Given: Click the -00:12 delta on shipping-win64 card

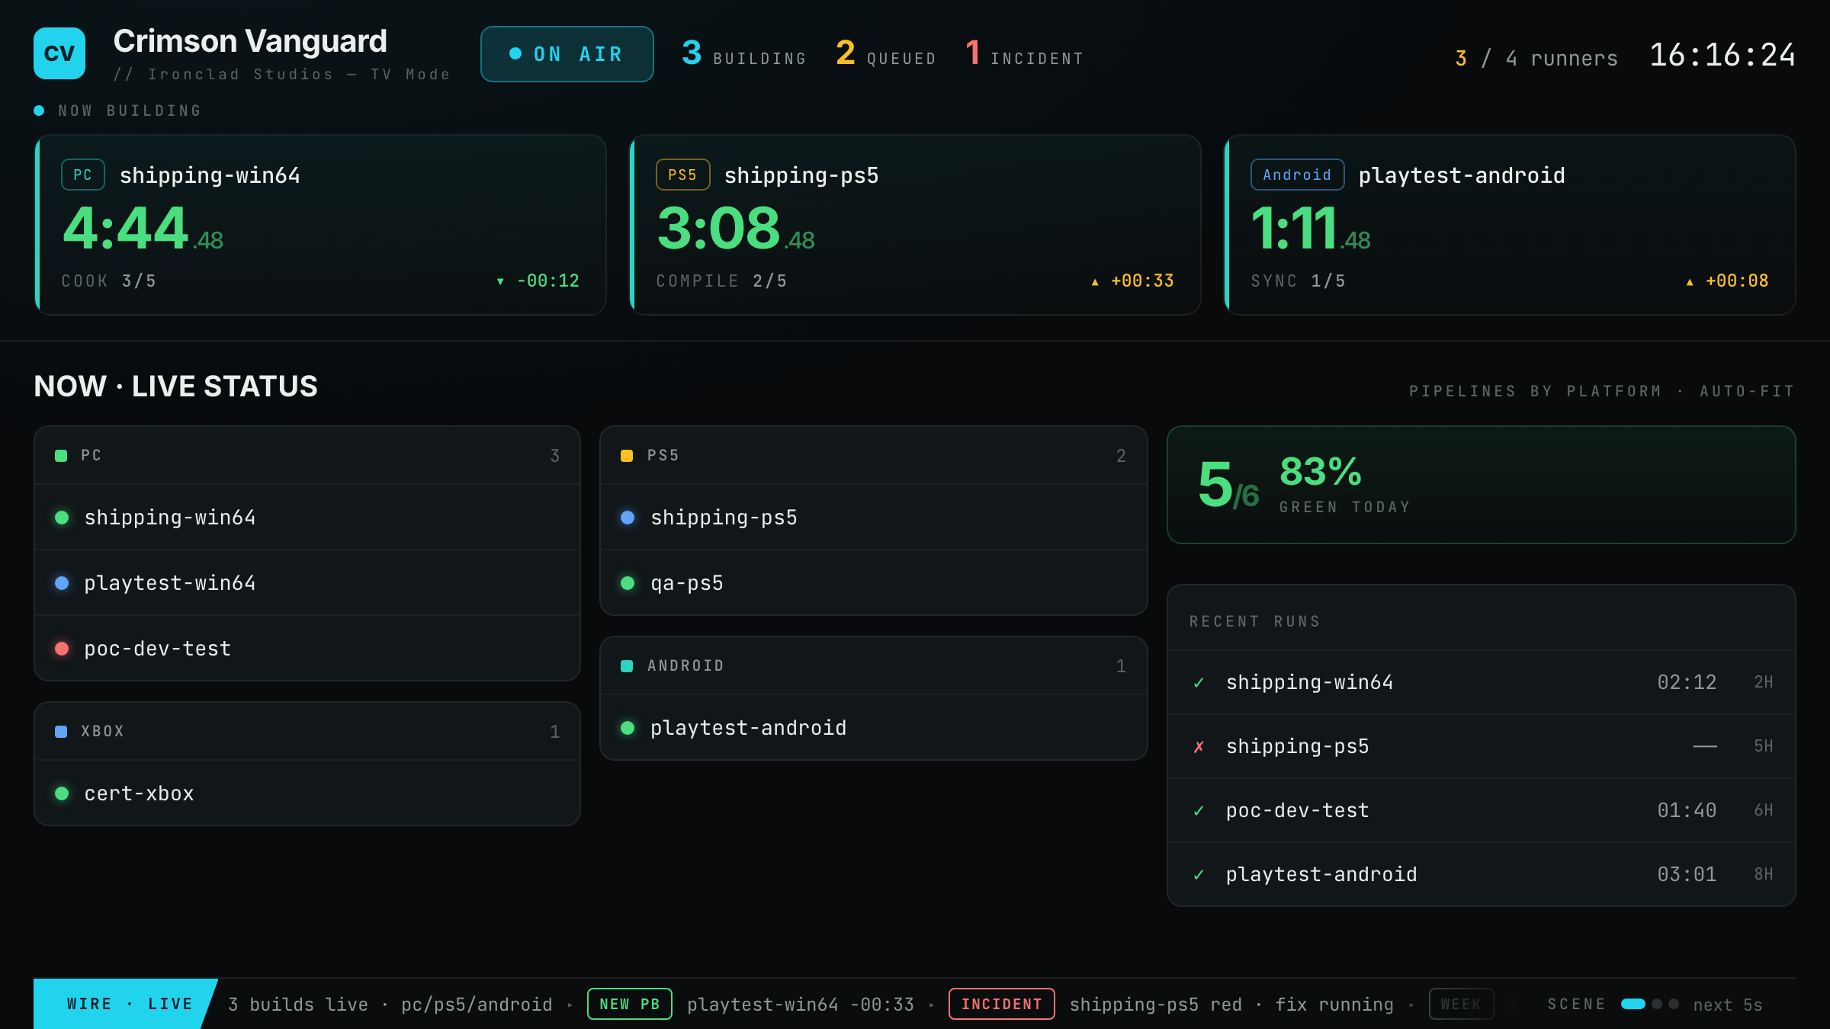Looking at the screenshot, I should (x=538, y=280).
